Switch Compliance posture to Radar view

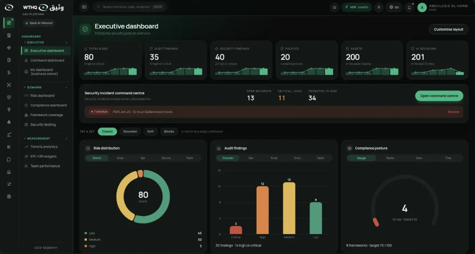click(390, 158)
